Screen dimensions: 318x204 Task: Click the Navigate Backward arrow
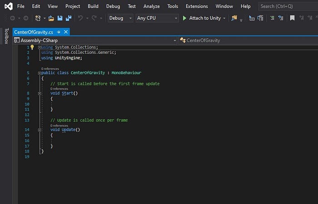click(x=13, y=18)
